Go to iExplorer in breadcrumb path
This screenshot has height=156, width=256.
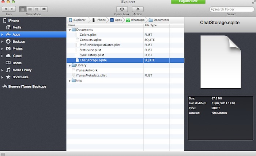[x=78, y=20]
